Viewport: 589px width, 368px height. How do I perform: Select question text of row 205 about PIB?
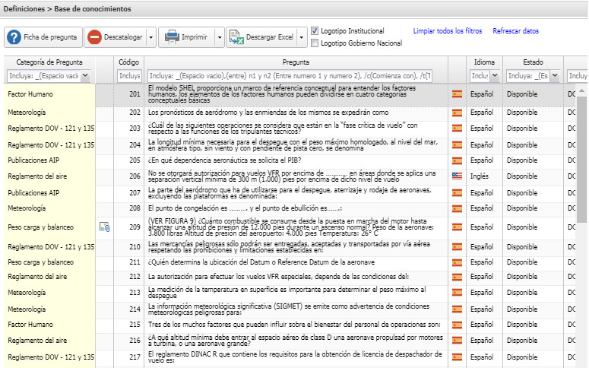pyautogui.click(x=224, y=160)
